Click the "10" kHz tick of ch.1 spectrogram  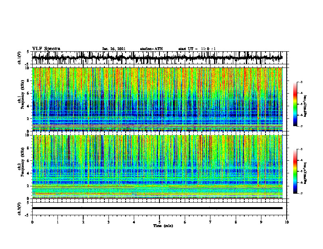(28, 68)
